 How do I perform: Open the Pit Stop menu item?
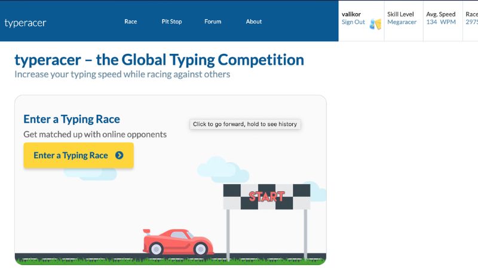click(171, 22)
